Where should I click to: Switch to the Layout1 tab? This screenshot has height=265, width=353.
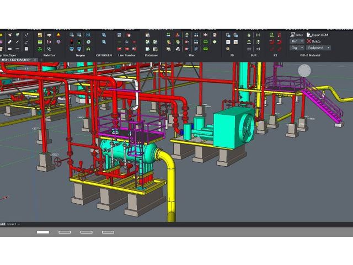(12, 224)
